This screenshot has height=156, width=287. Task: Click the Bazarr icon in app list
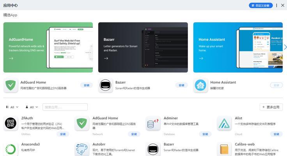[153, 149]
